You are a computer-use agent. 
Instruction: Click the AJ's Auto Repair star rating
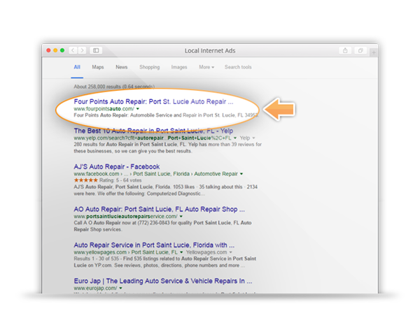[86, 180]
